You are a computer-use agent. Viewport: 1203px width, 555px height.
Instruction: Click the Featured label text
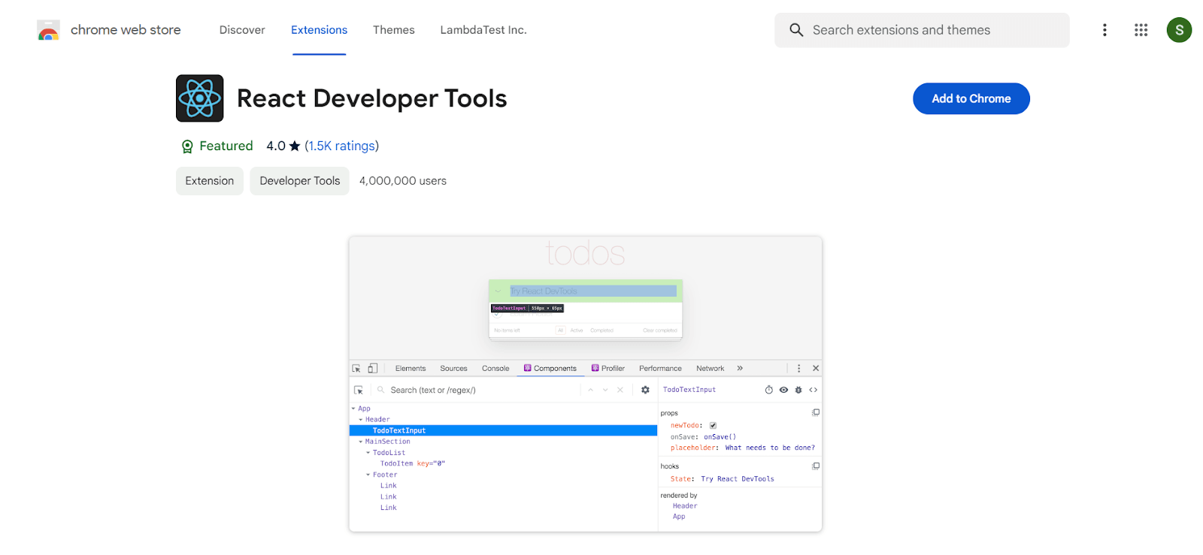(x=226, y=146)
